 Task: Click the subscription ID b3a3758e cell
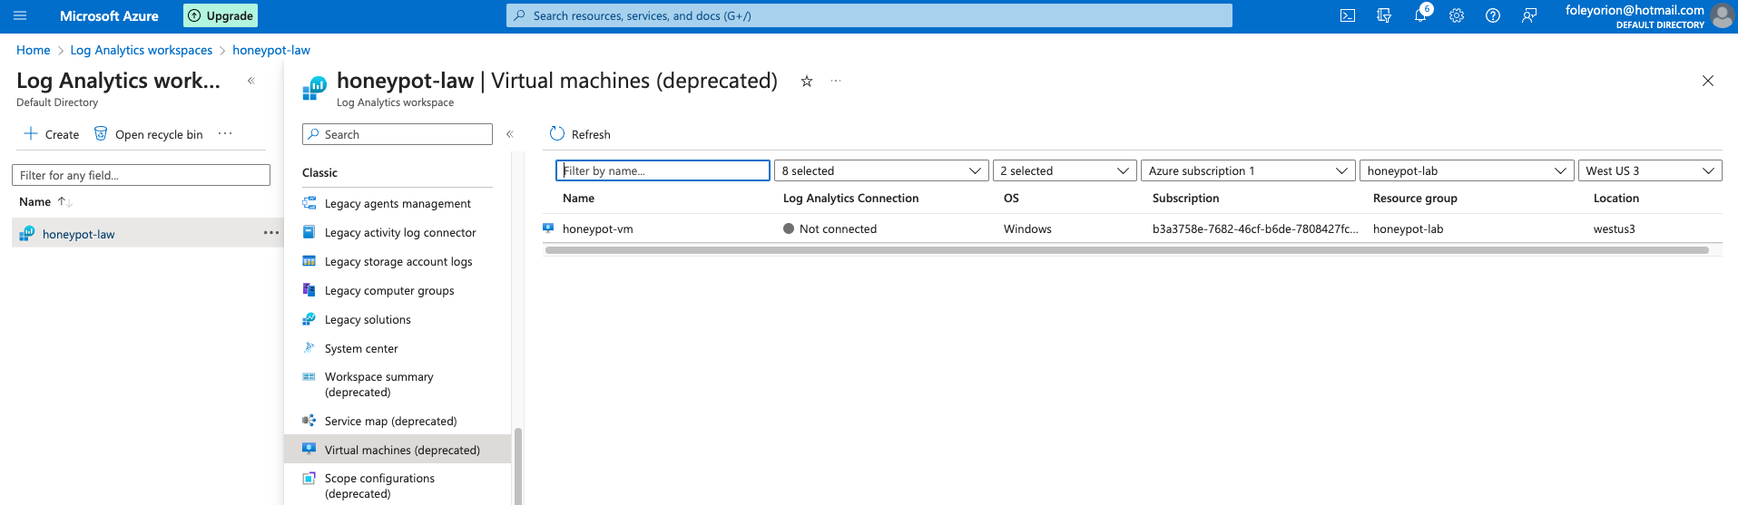pos(1255,228)
